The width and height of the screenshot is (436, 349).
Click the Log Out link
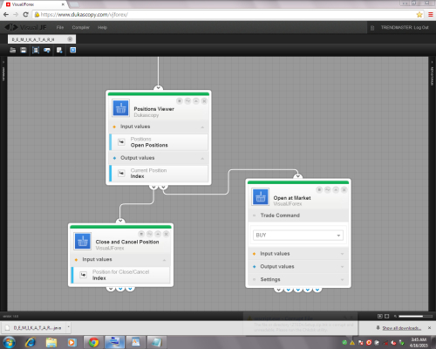(x=421, y=27)
